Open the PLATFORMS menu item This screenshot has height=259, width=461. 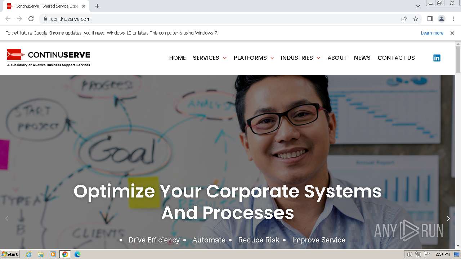[x=250, y=58]
